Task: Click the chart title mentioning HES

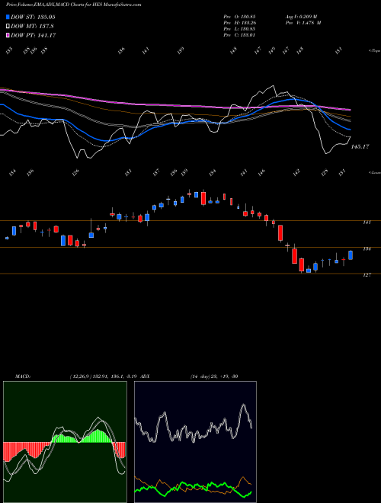Action: coord(73,5)
